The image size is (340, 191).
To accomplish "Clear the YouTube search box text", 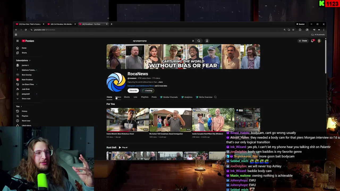I will [x=193, y=41].
